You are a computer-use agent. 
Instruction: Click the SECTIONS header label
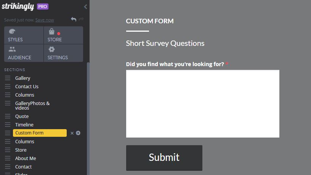15,70
